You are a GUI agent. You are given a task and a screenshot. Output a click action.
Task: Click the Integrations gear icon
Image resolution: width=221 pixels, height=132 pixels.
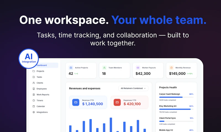(34, 112)
